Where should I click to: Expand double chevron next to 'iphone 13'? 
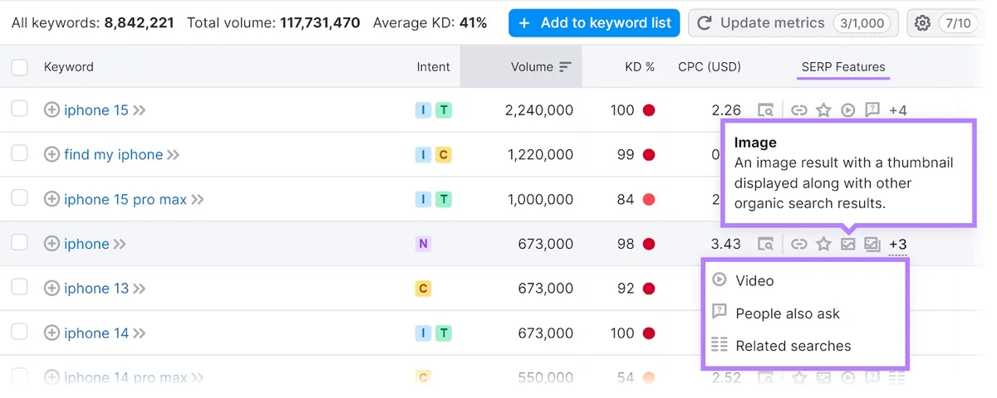139,289
